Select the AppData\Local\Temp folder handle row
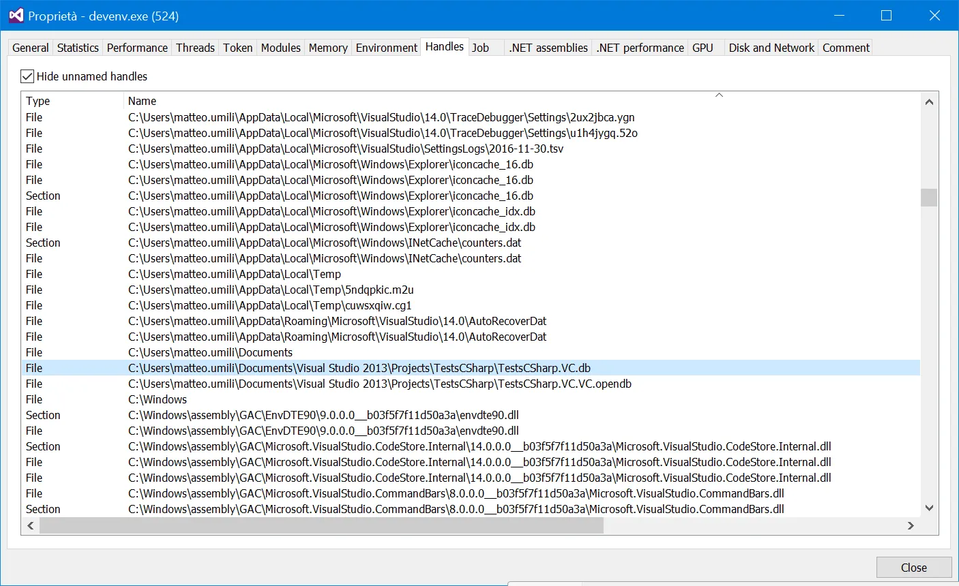The image size is (959, 586). pos(471,274)
